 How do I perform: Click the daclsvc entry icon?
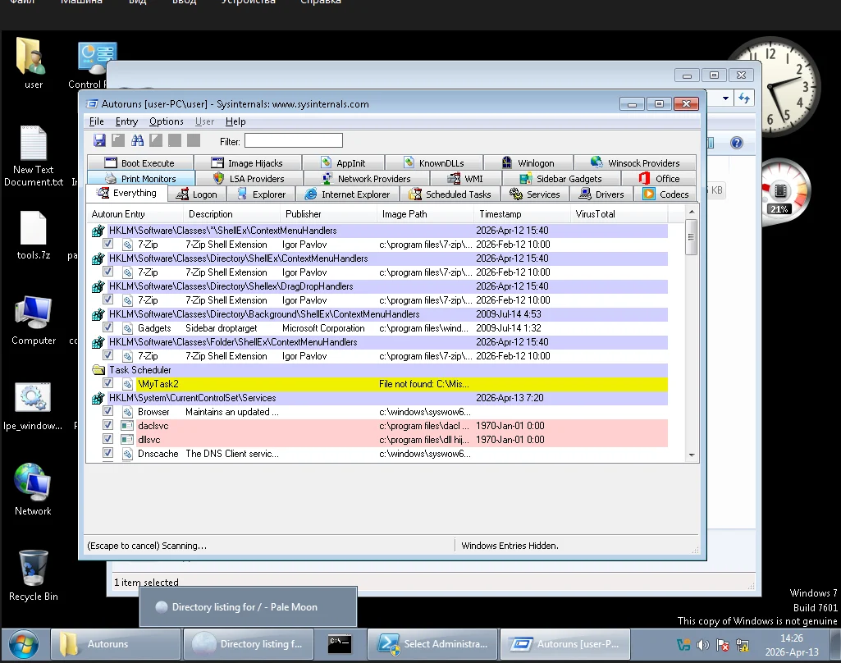point(127,426)
